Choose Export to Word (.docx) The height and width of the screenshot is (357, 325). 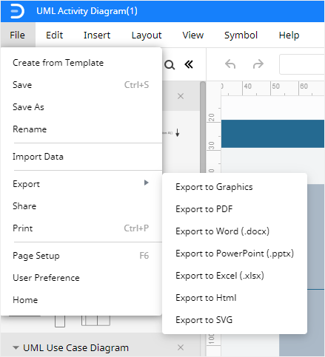pos(235,231)
